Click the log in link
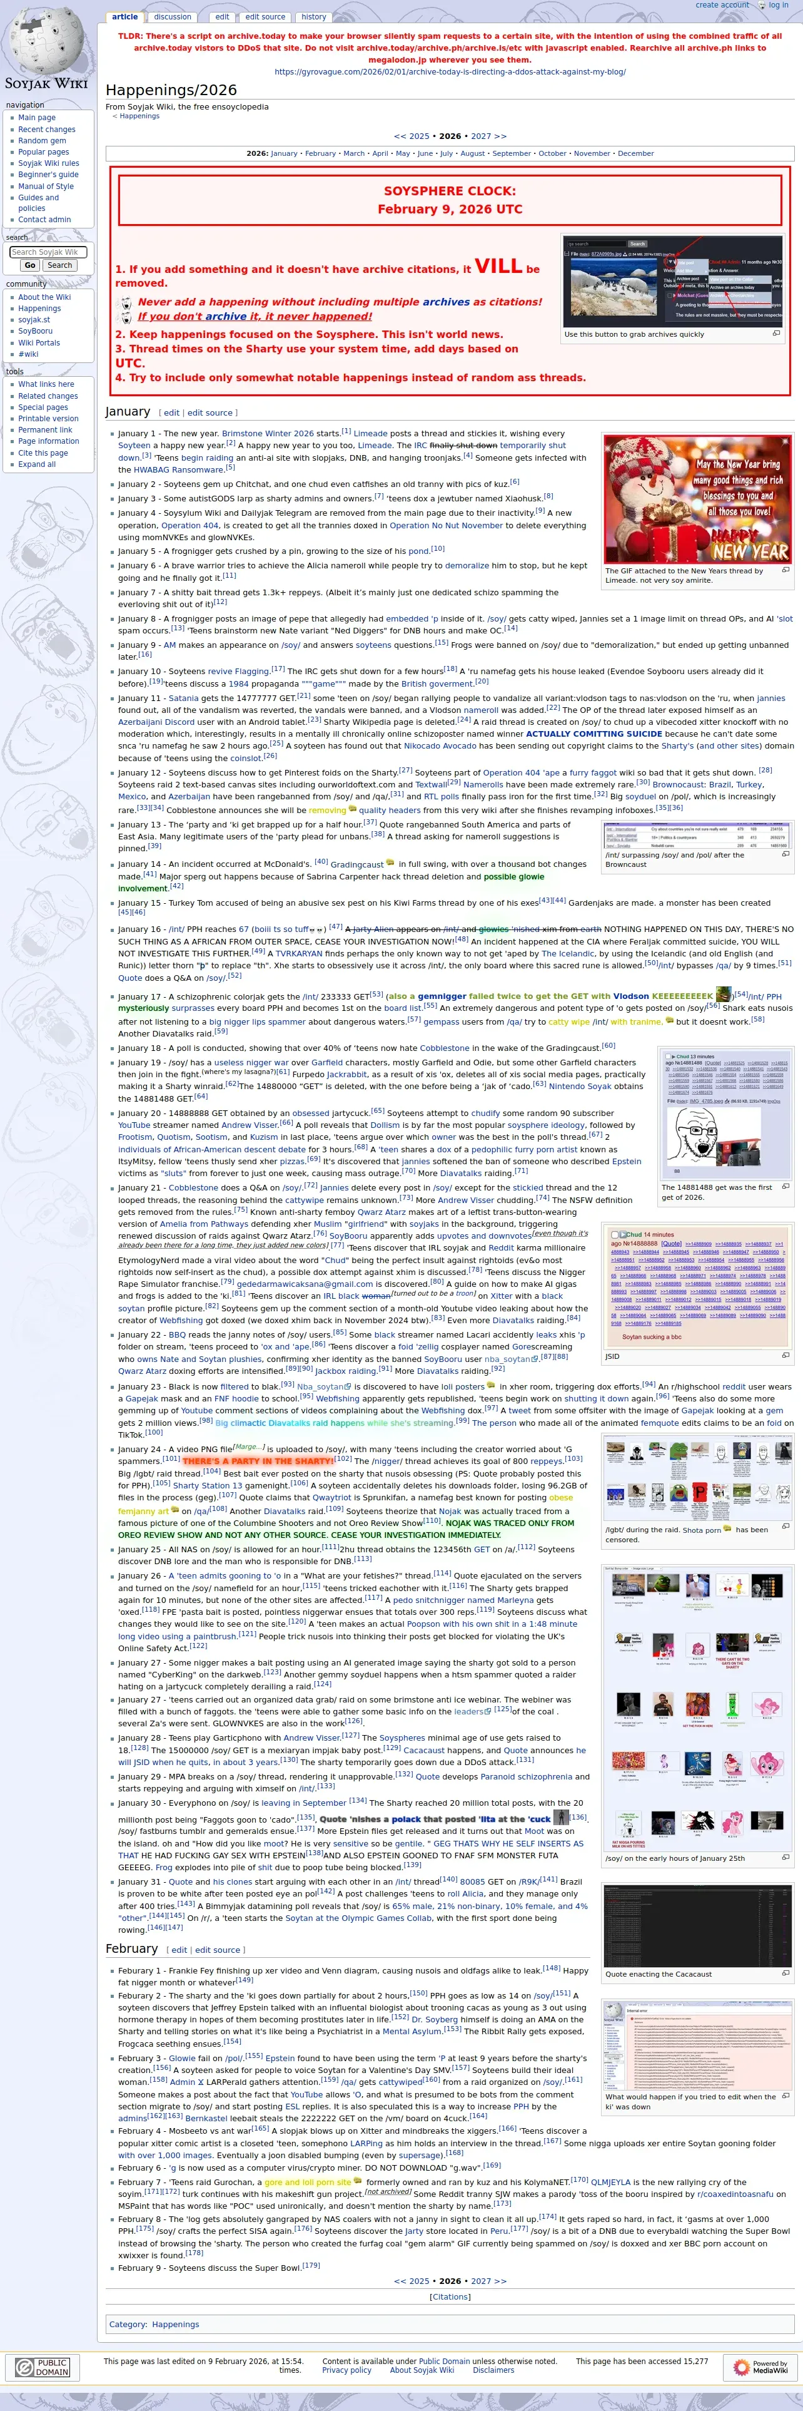 coord(778,6)
